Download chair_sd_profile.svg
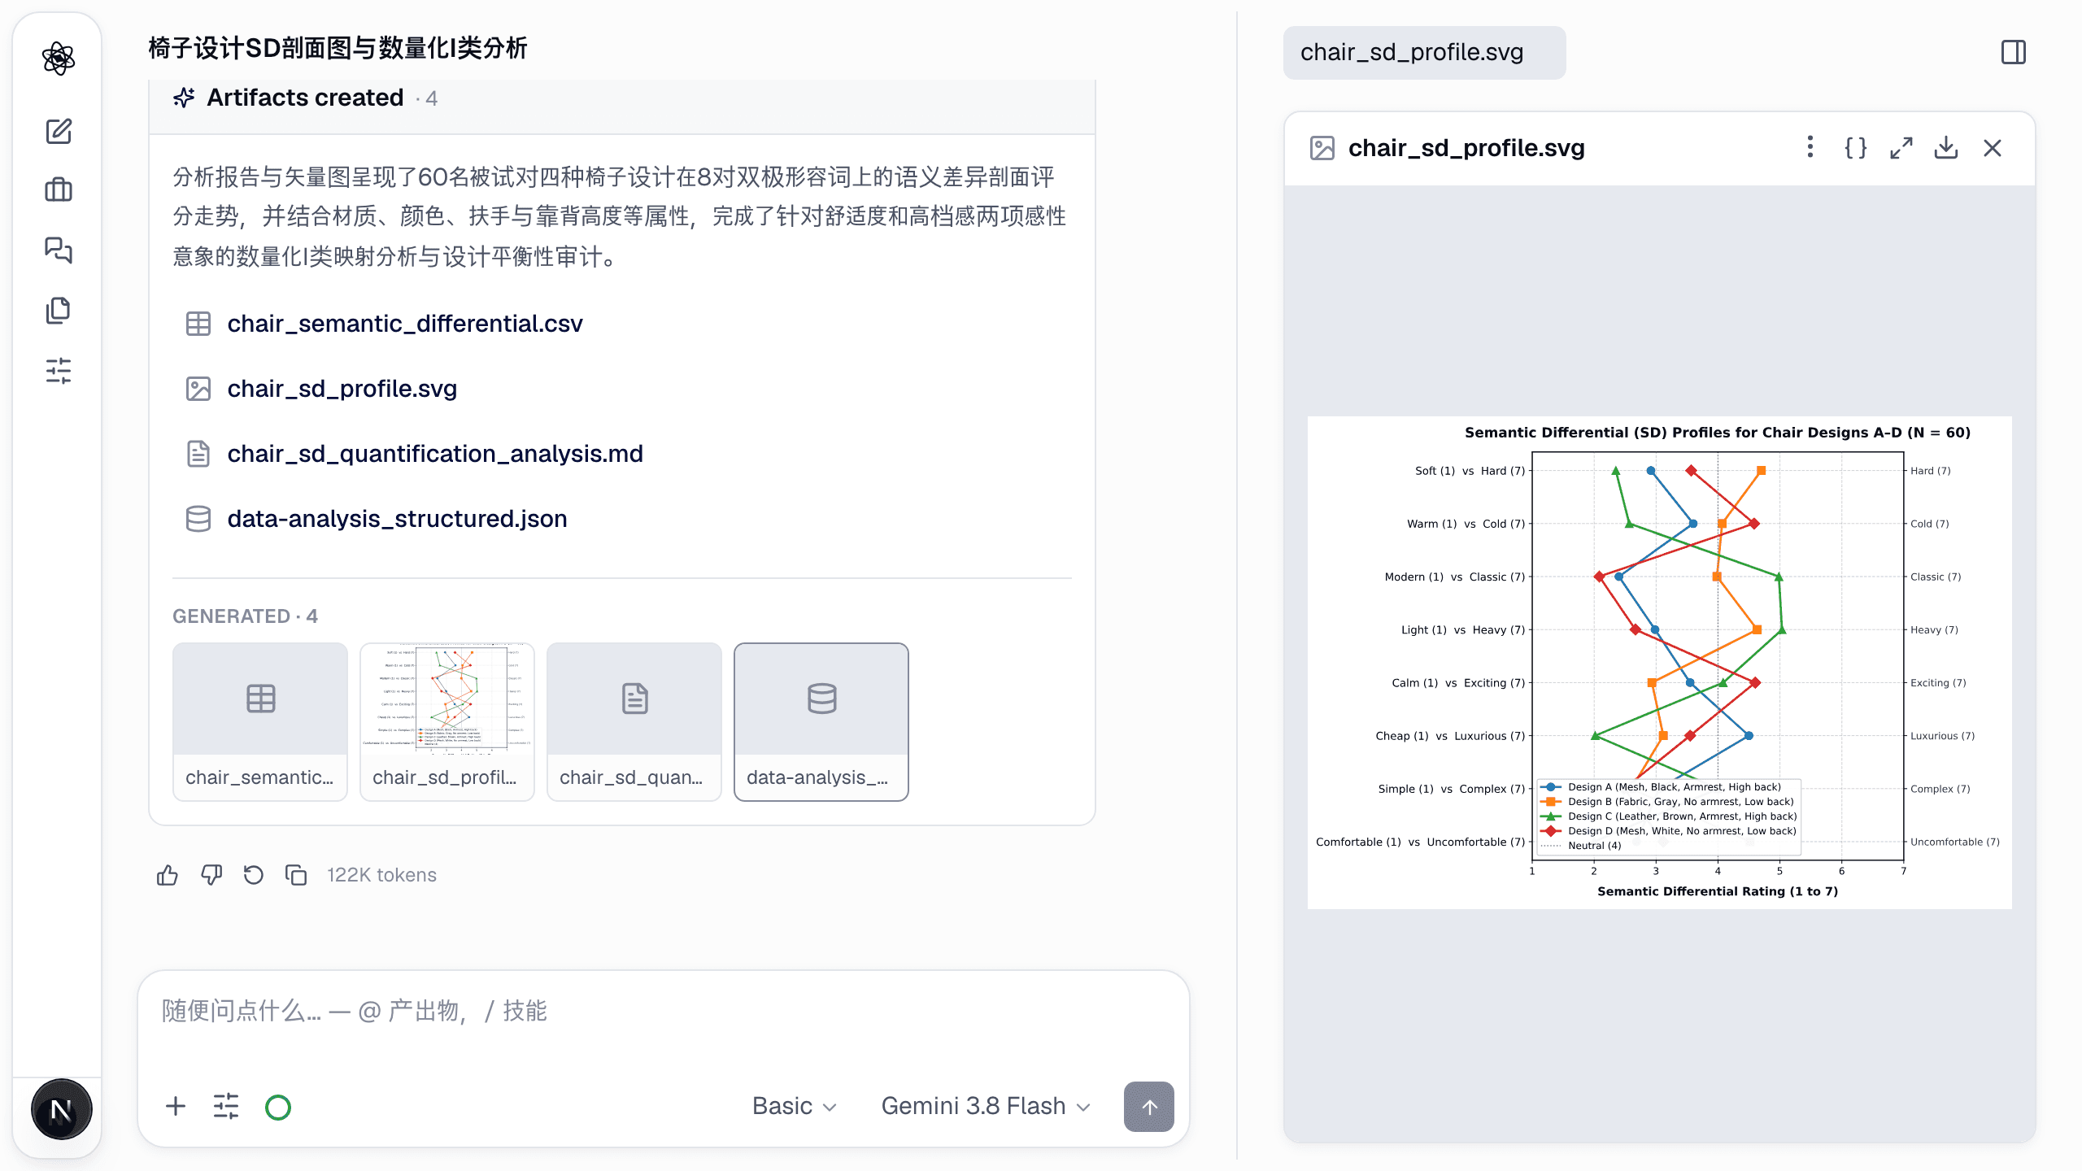Screen dimensions: 2082x1171 pyautogui.click(x=1946, y=148)
